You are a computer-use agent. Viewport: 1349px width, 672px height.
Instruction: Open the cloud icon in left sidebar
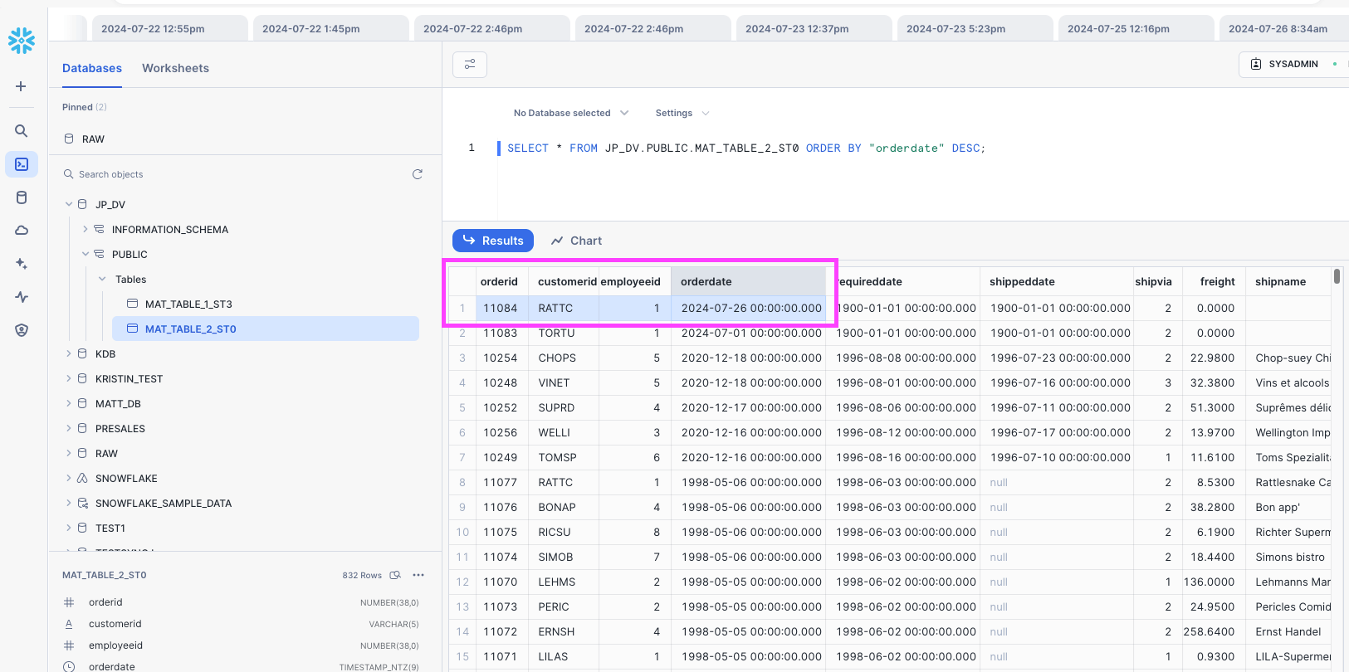click(x=22, y=231)
